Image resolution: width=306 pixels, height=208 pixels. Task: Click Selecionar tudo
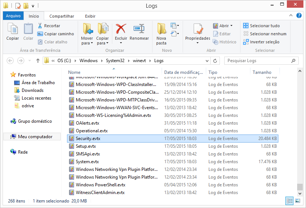point(261,26)
